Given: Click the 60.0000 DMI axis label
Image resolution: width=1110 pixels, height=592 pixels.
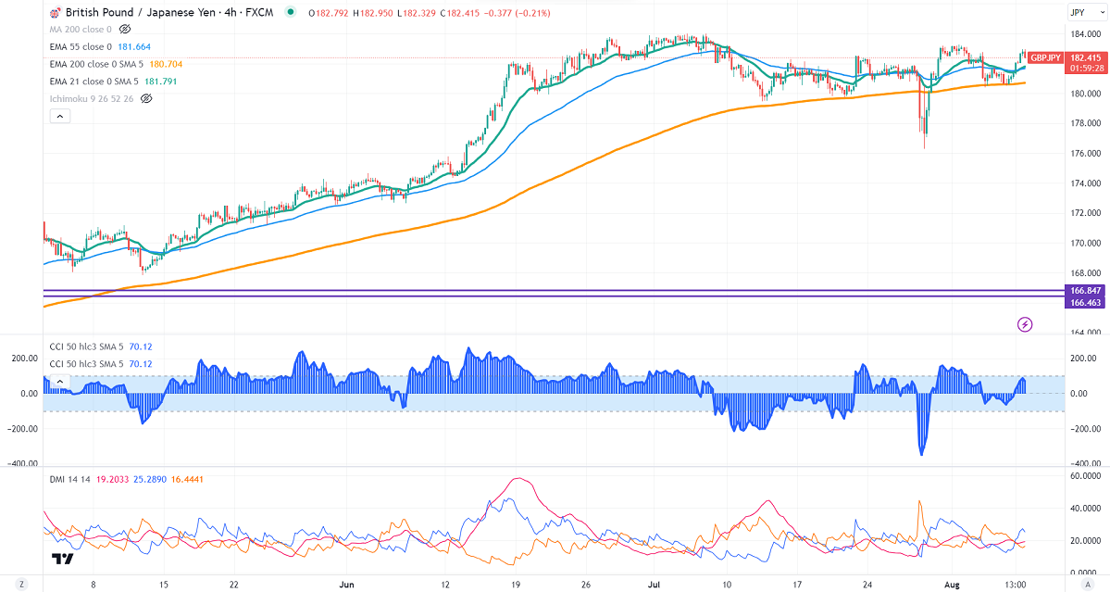Looking at the screenshot, I should coord(1085,476).
